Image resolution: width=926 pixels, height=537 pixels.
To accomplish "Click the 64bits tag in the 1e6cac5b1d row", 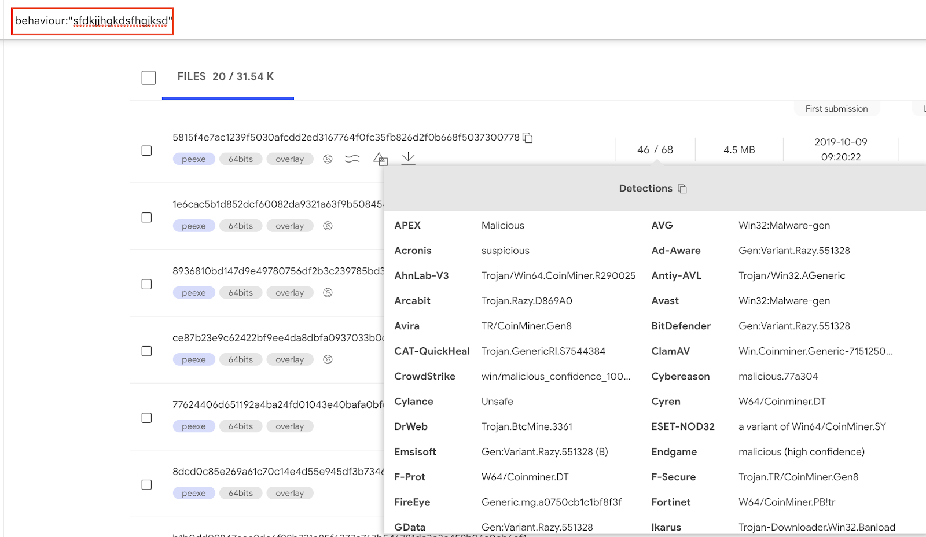I will (x=241, y=226).
